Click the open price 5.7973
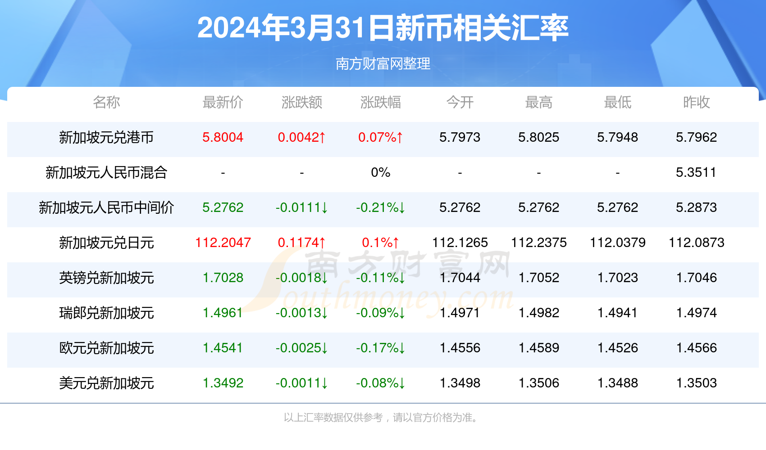Image resolution: width=766 pixels, height=450 pixels. point(460,137)
